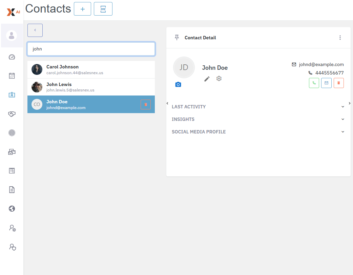The image size is (353, 275).
Task: Click the back chevron button above search
Action: pos(35,30)
